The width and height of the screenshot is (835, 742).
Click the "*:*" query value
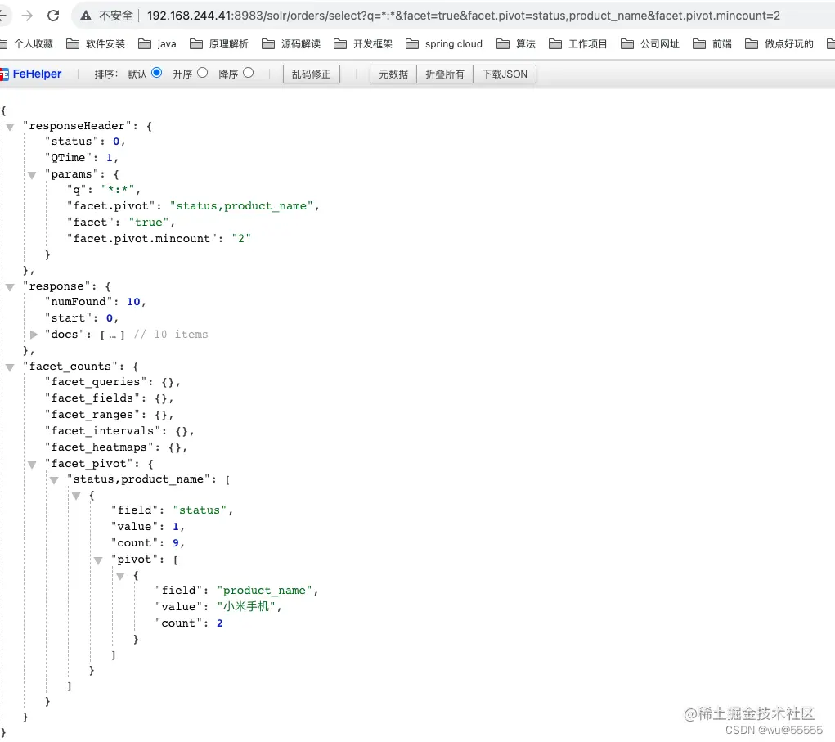[118, 190]
